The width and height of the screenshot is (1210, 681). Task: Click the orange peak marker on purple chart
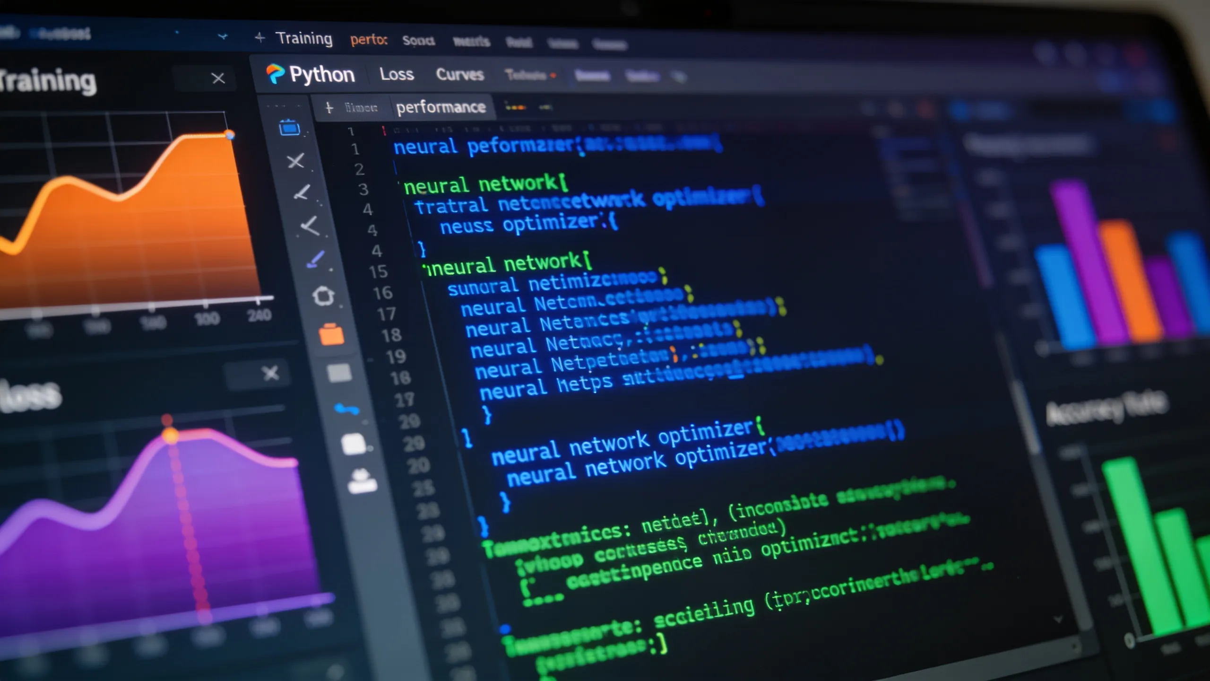pyautogui.click(x=170, y=435)
